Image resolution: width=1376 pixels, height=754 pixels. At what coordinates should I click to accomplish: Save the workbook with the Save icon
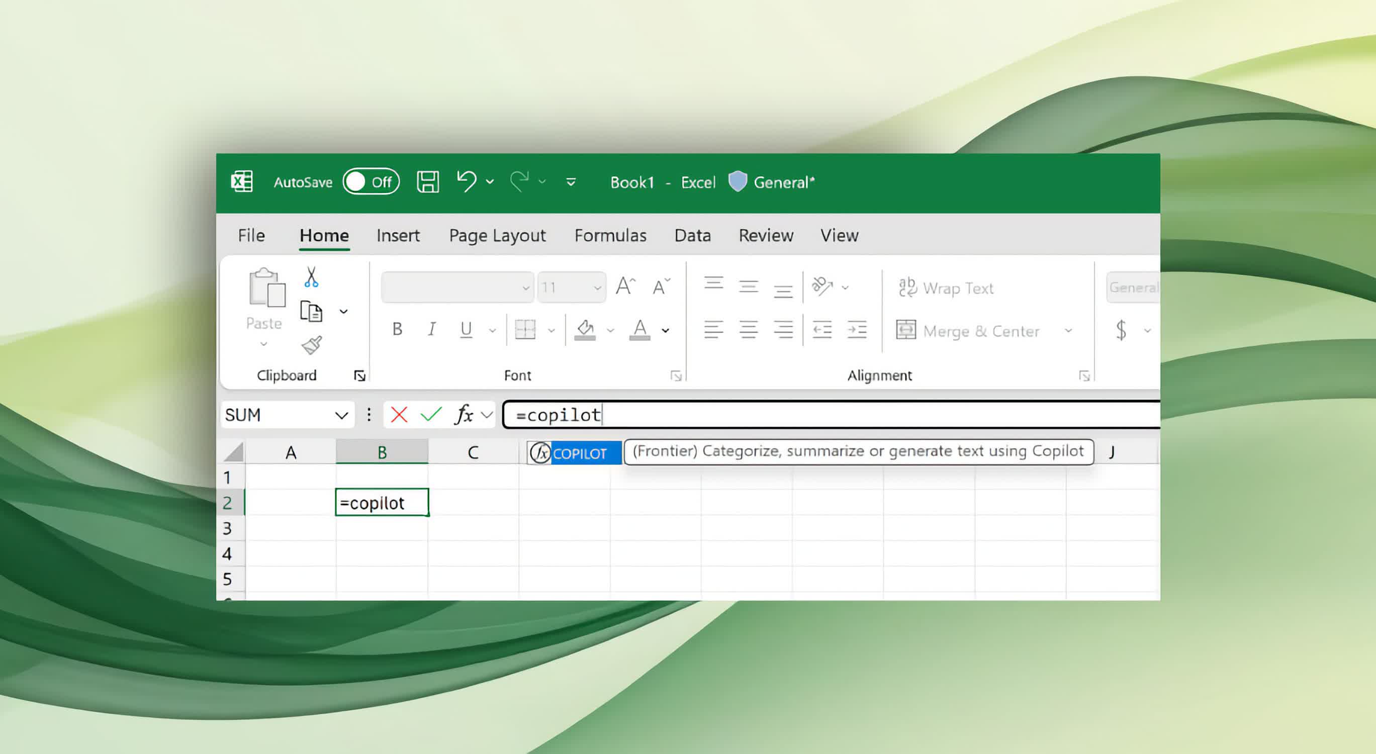point(427,181)
